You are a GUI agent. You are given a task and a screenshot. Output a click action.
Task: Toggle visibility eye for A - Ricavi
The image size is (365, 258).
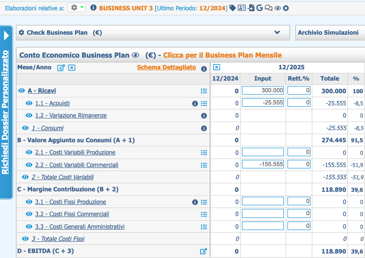click(x=22, y=91)
